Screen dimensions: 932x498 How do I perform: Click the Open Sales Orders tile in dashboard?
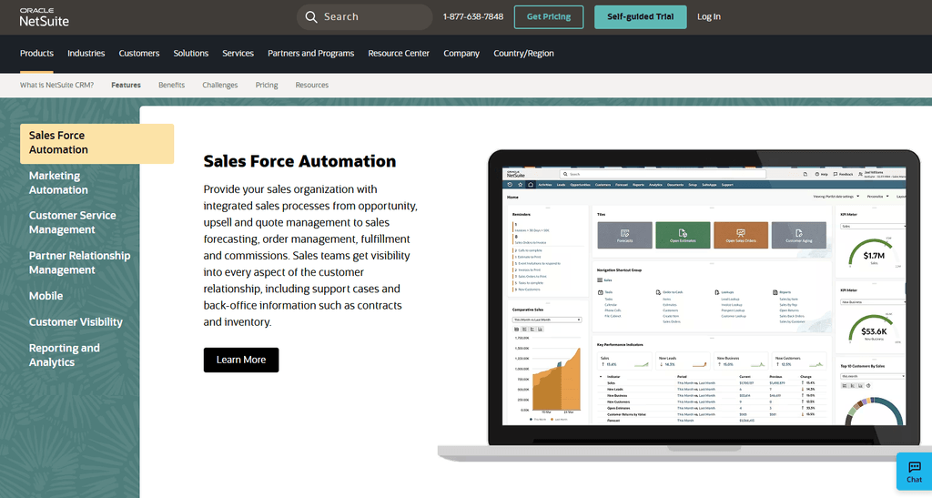point(741,235)
